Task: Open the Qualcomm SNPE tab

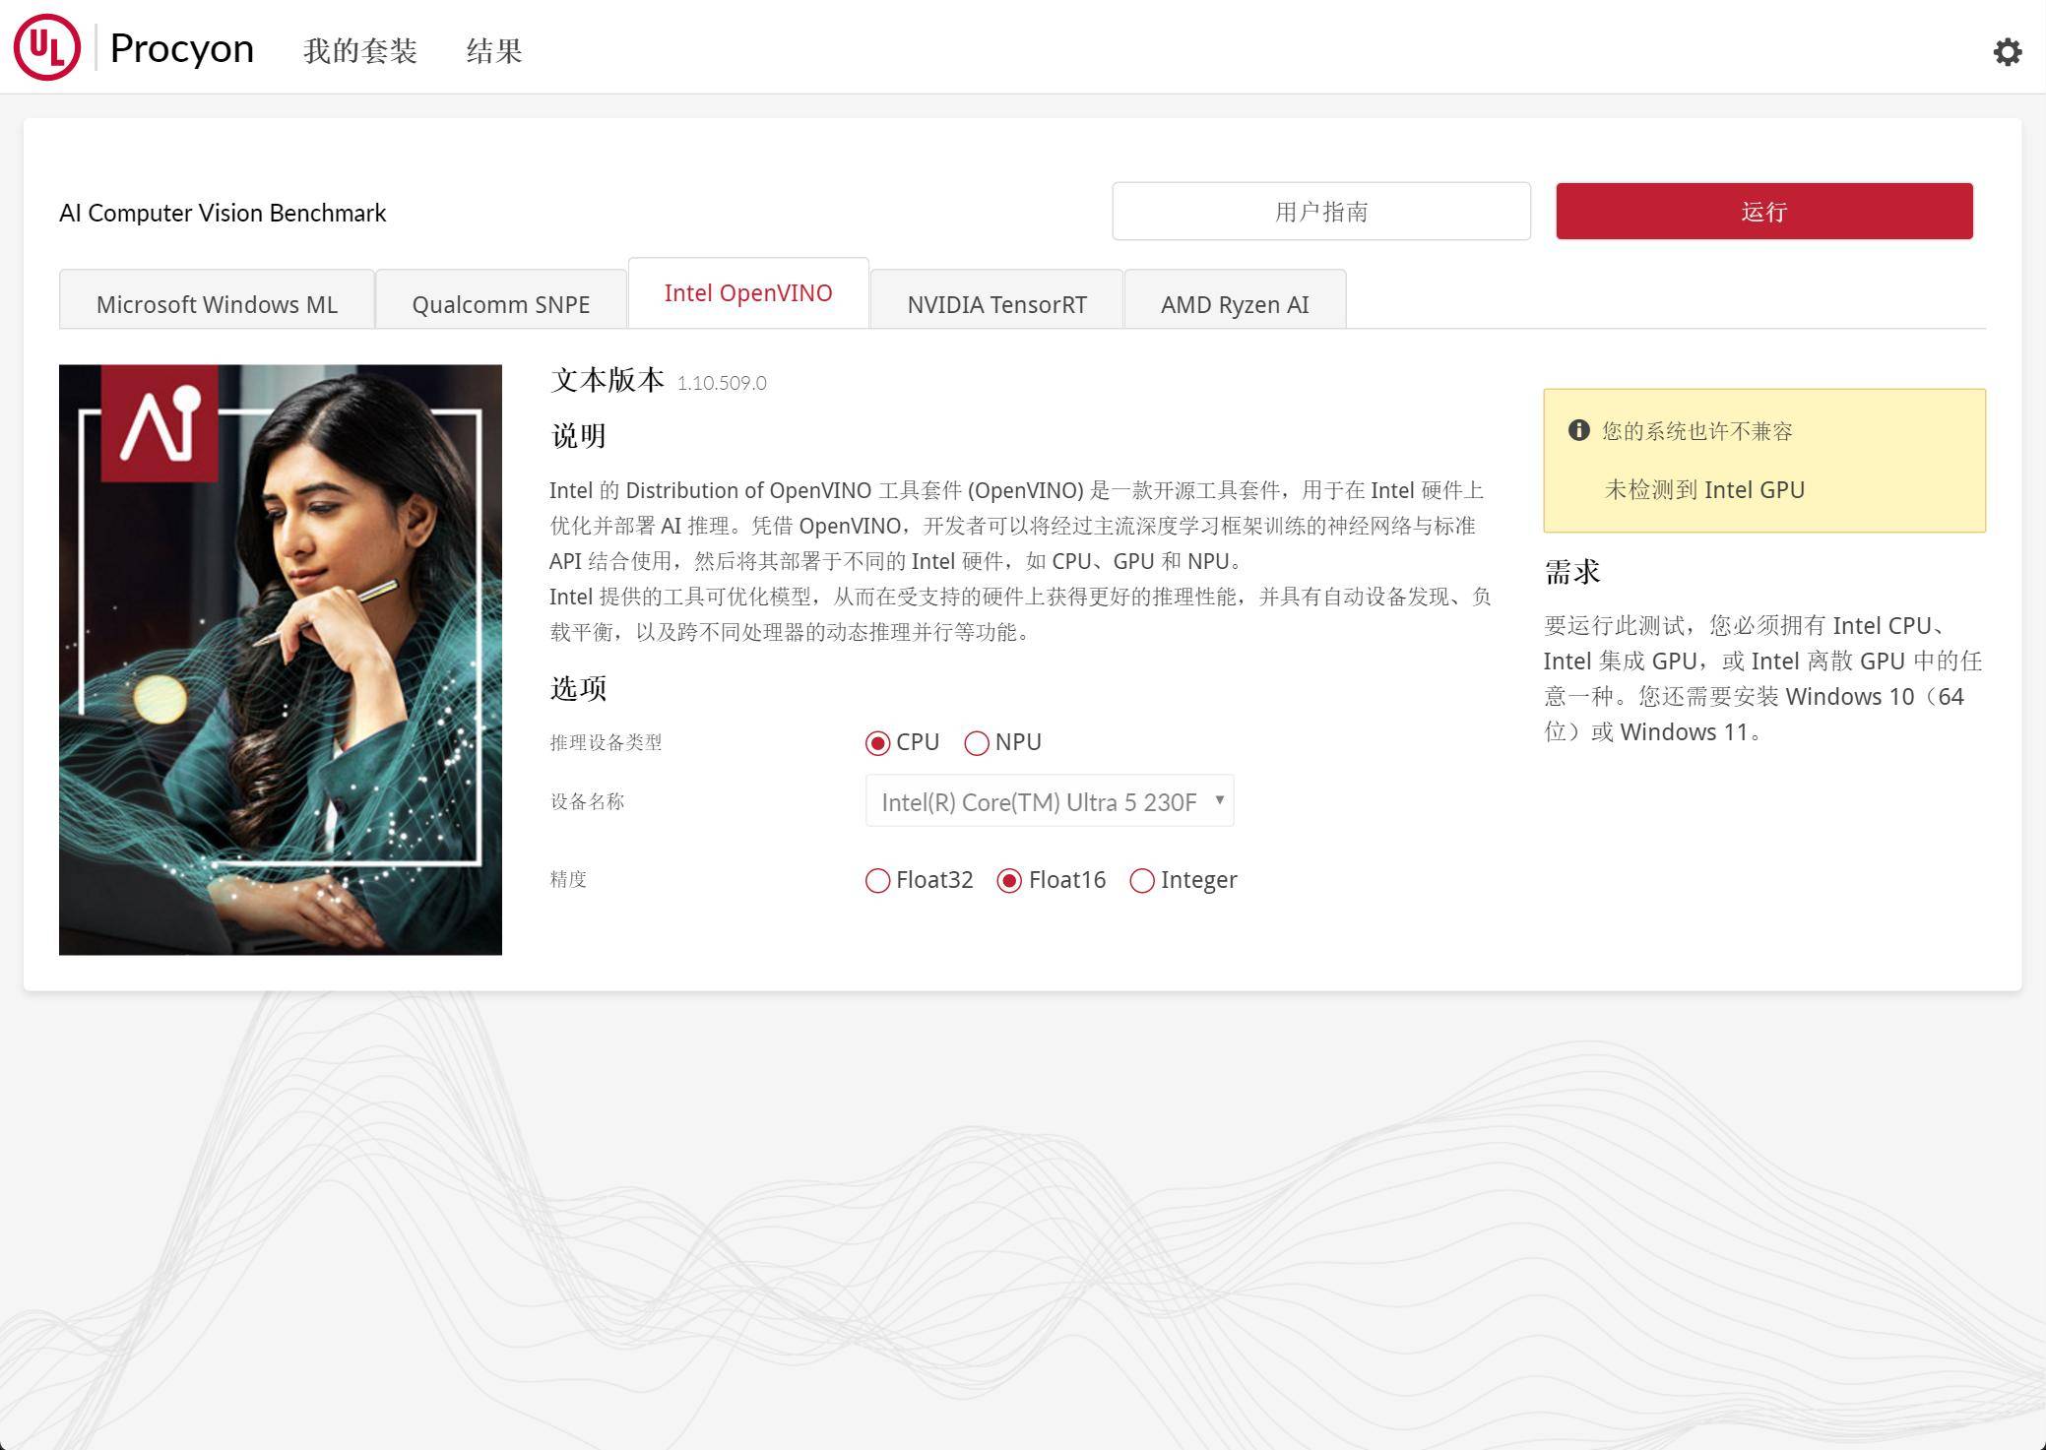Action: (x=500, y=304)
